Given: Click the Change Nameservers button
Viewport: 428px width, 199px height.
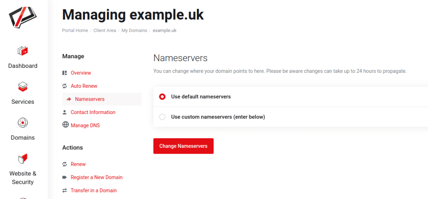Looking at the screenshot, I should pos(183,146).
